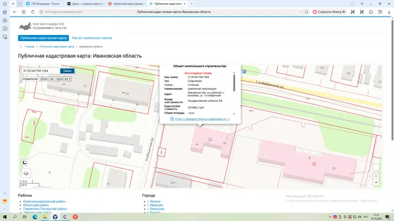Image resolution: width=394 pixels, height=221 pixels.
Task: Reload the page with the refresh icon
Action: point(33,12)
